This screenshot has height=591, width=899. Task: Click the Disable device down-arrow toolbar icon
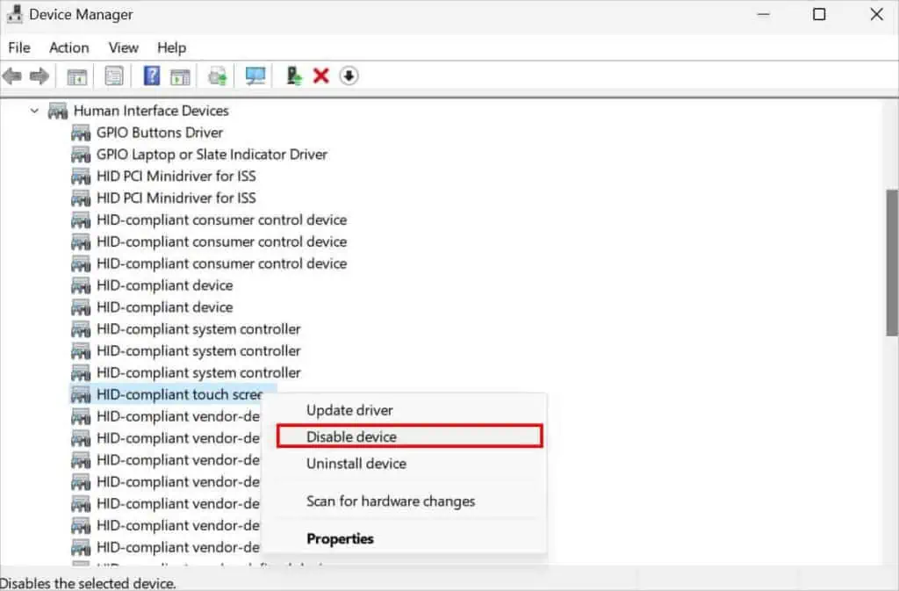(349, 76)
